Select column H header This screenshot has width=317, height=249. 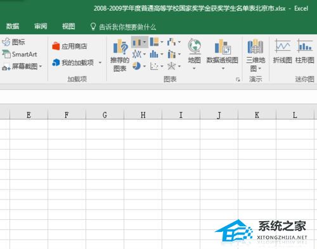pyautogui.click(x=143, y=115)
